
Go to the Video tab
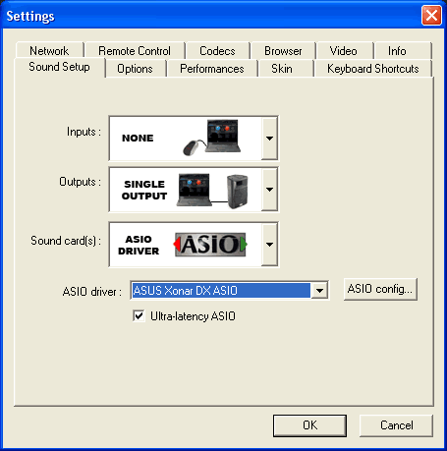tap(344, 51)
